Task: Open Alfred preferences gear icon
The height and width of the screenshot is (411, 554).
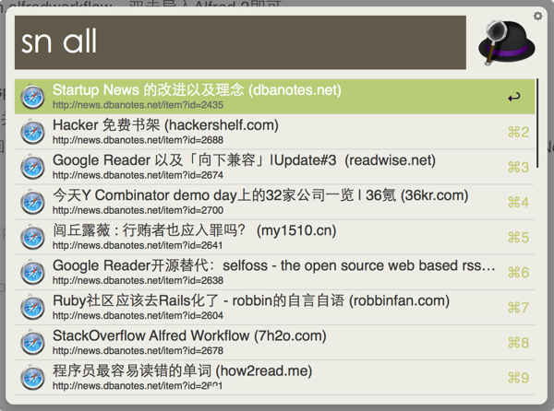Action: click(537, 17)
